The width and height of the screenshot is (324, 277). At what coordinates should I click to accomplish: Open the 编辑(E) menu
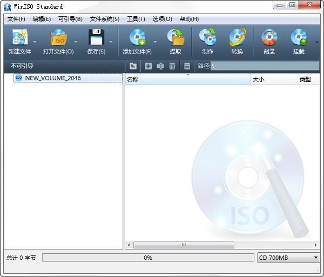click(x=42, y=19)
